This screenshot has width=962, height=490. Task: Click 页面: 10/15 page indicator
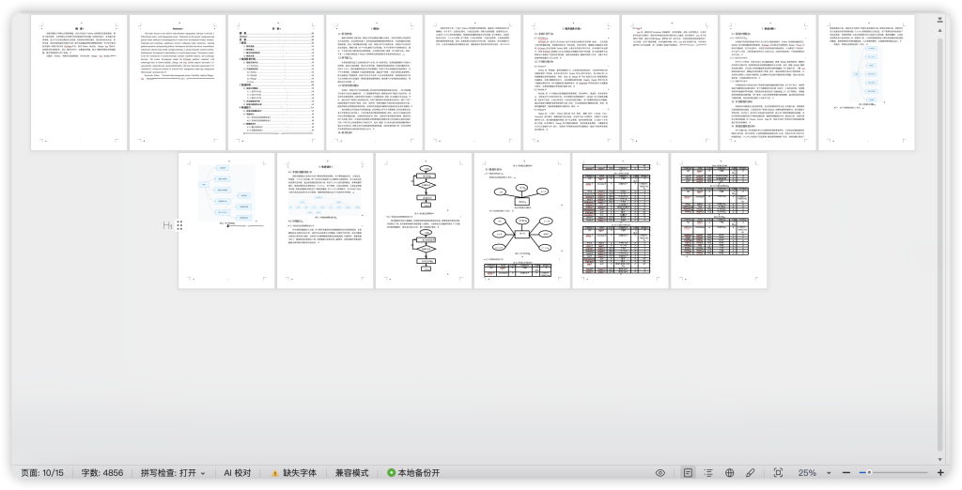click(42, 473)
